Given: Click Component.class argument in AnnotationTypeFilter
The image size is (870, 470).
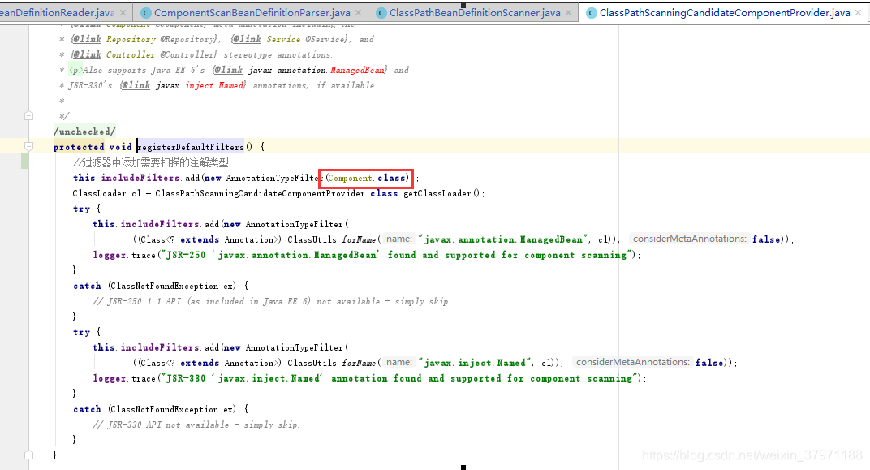Looking at the screenshot, I should pyautogui.click(x=367, y=178).
